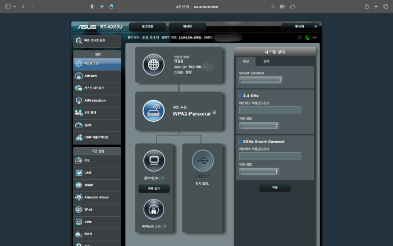The width and height of the screenshot is (393, 246).
Task: Click the guest users status icon in header
Action: point(299,38)
